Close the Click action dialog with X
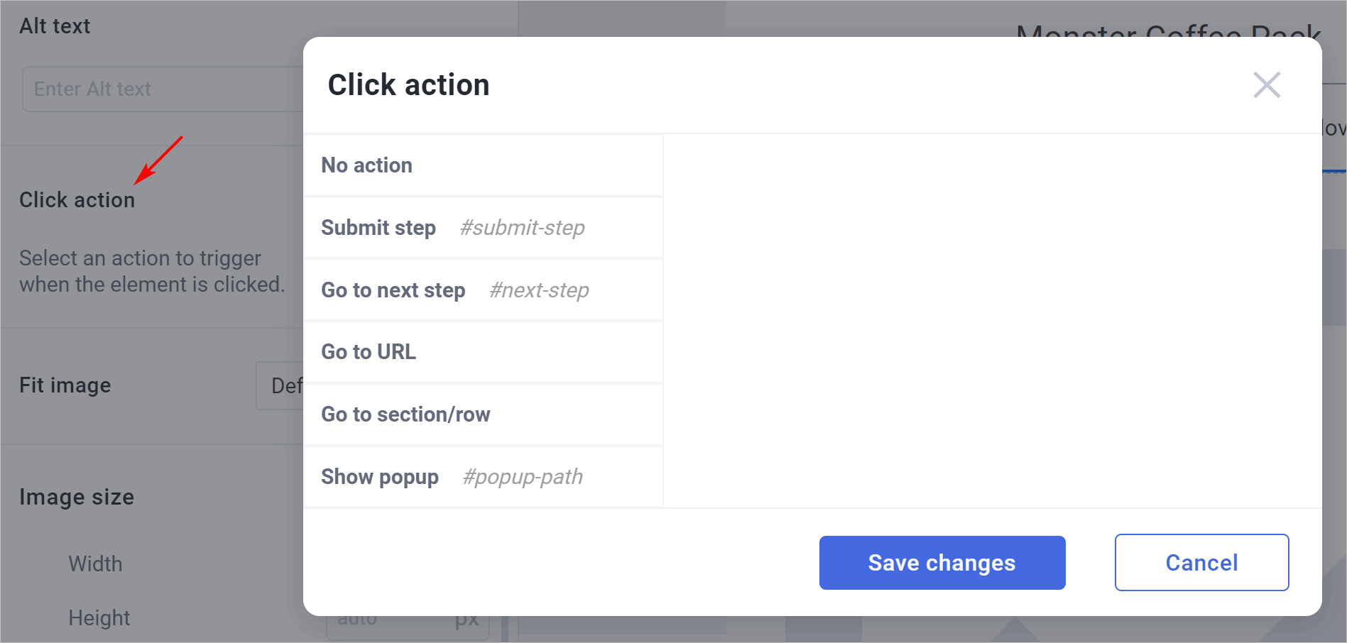The height and width of the screenshot is (643, 1347). click(1267, 85)
